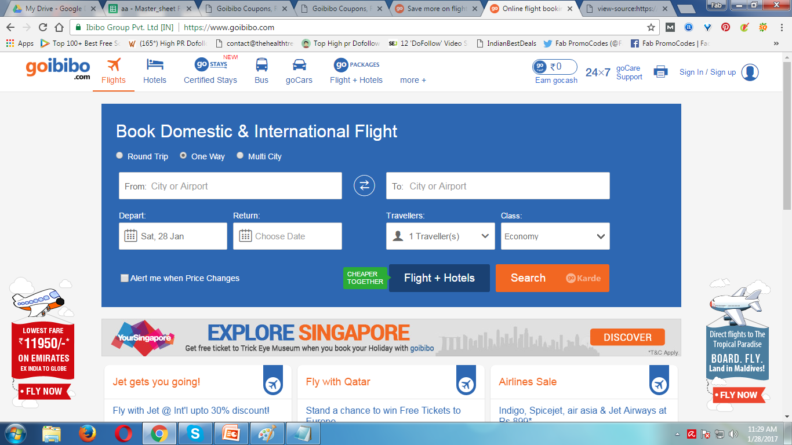Open Skype from taskbar
The image size is (792, 445).
(195, 433)
